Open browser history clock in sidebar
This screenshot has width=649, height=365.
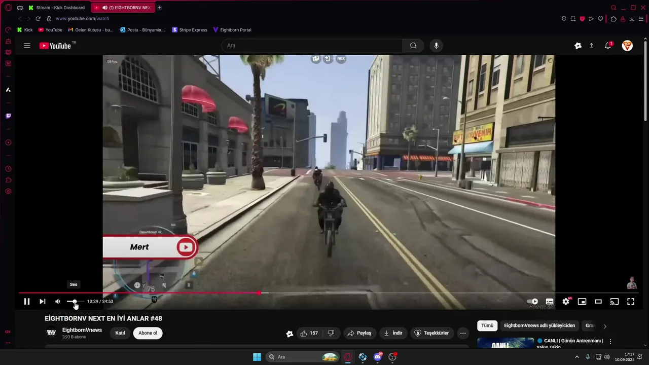tap(8, 169)
